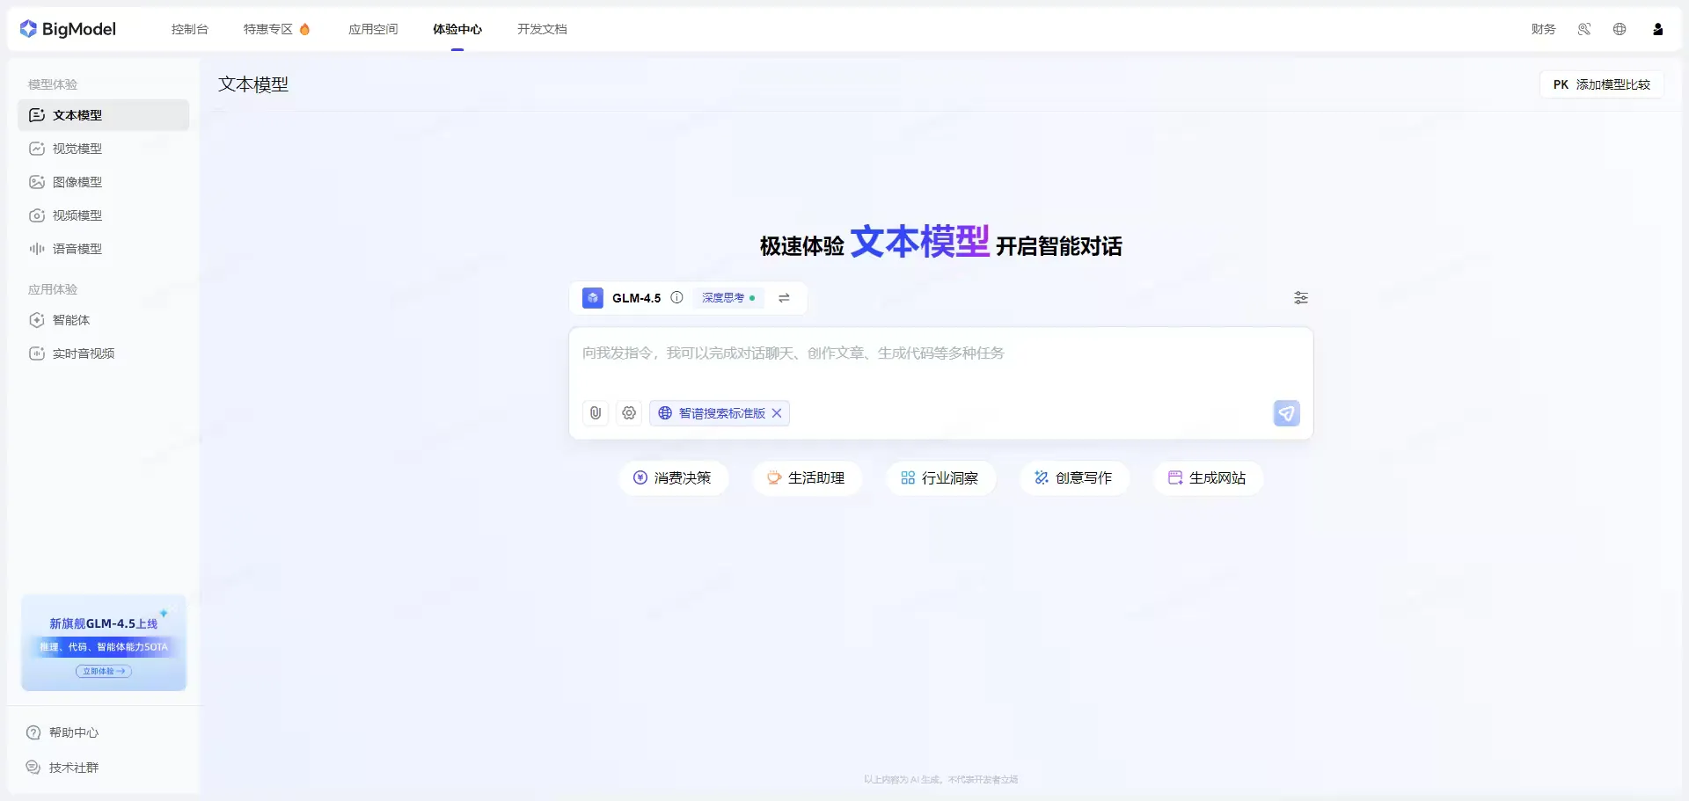Send the message with the paper plane icon

pos(1285,413)
